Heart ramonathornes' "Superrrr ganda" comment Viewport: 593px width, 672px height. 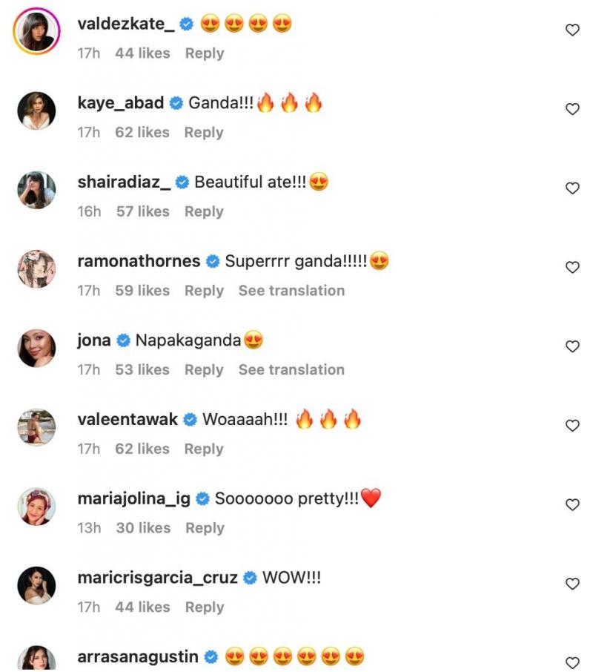(572, 267)
